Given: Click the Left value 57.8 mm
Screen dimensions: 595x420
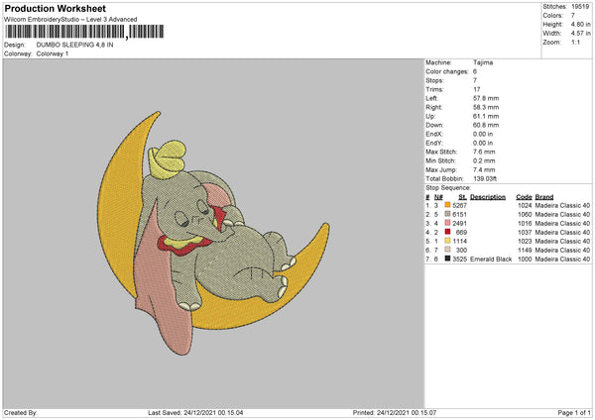Looking at the screenshot, I should (x=486, y=98).
